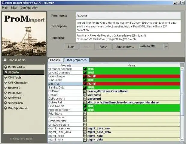The image size is (186, 144).
Task: Click the PeopleSoft filter icon
Action: [x=5, y=93]
